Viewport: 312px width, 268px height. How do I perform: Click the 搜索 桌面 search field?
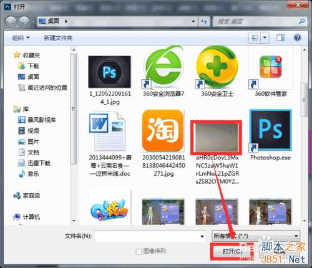point(256,21)
